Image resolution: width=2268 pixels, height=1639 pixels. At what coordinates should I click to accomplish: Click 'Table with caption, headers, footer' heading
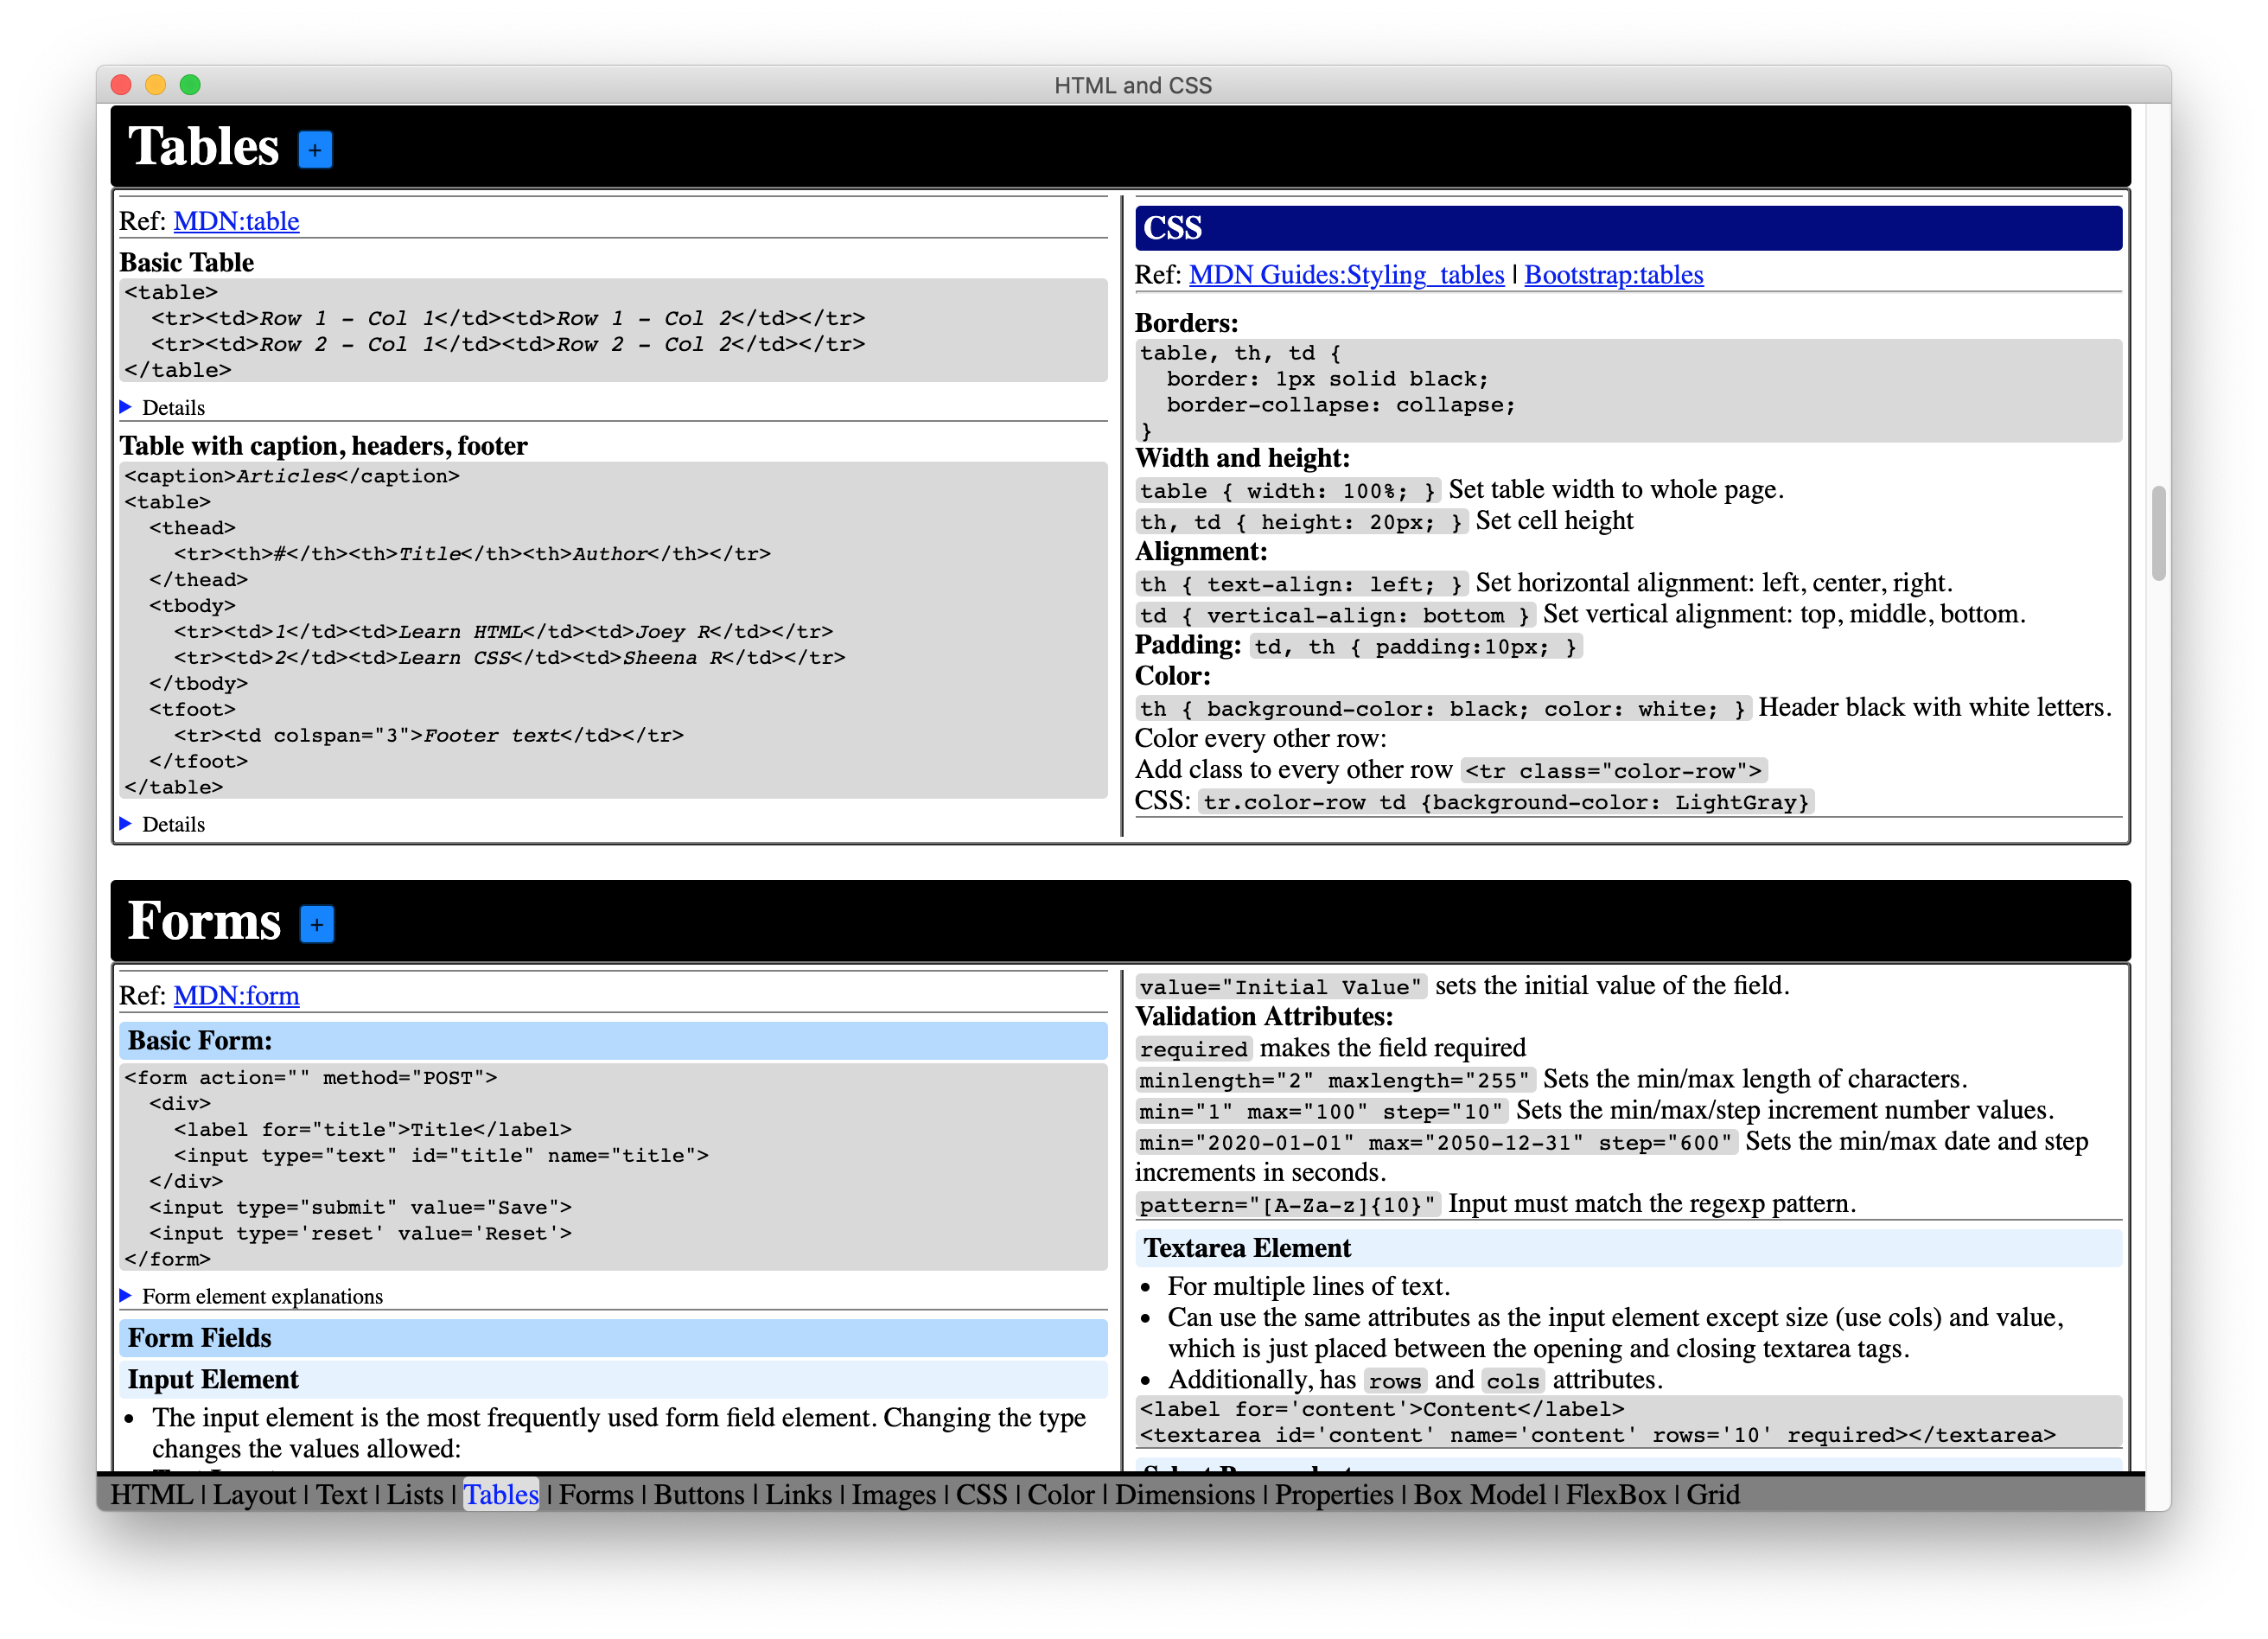tap(323, 446)
